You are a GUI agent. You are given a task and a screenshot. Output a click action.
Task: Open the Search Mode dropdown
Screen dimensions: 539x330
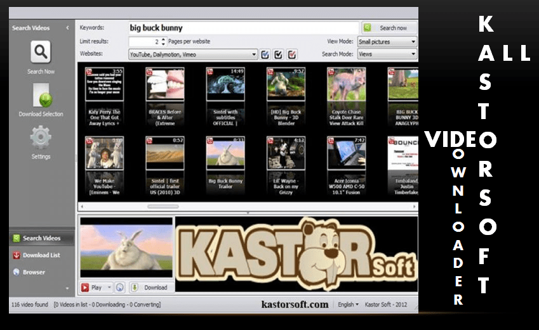[387, 54]
